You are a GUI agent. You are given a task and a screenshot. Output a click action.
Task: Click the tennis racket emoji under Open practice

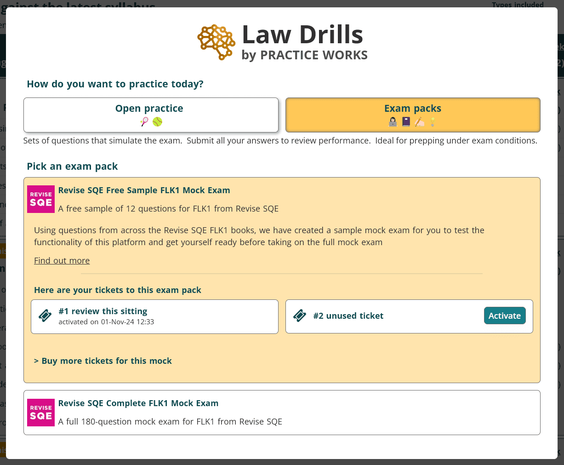pyautogui.click(x=144, y=121)
